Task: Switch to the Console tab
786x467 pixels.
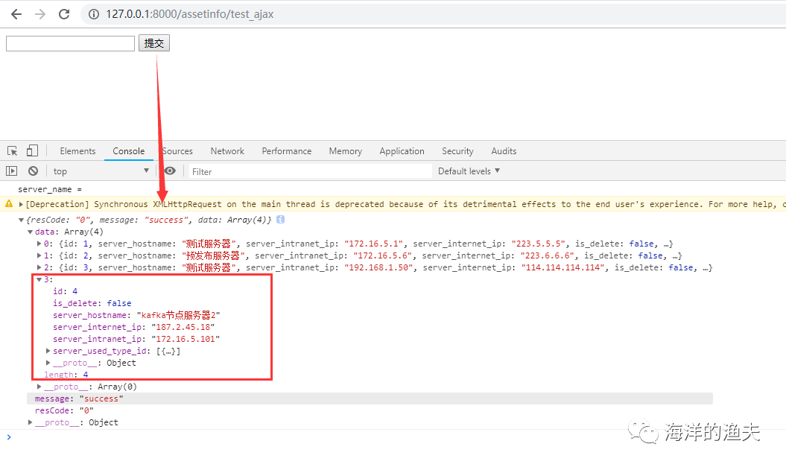Action: tap(128, 150)
